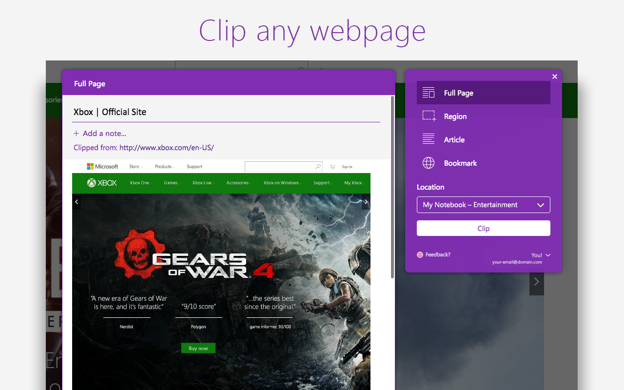Advance carousel with right arrow
Screen dimensions: 624x390
tap(366, 201)
